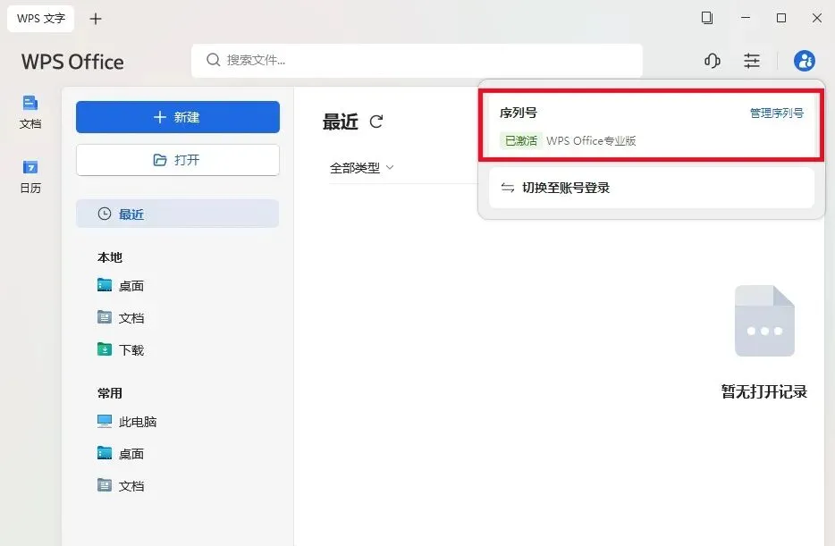The width and height of the screenshot is (835, 546).
Task: Maximize the WPS window
Action: click(781, 18)
